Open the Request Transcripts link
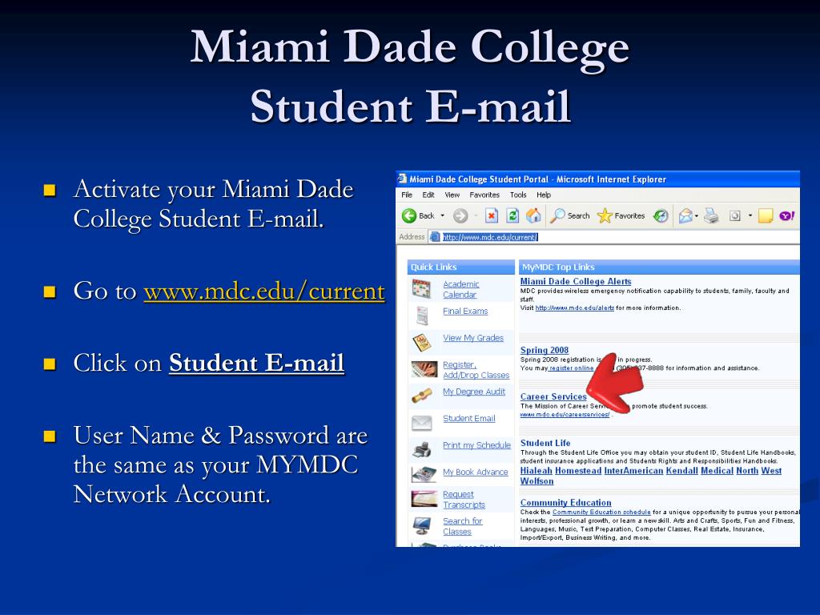Screen dimensions: 820x615 464,500
